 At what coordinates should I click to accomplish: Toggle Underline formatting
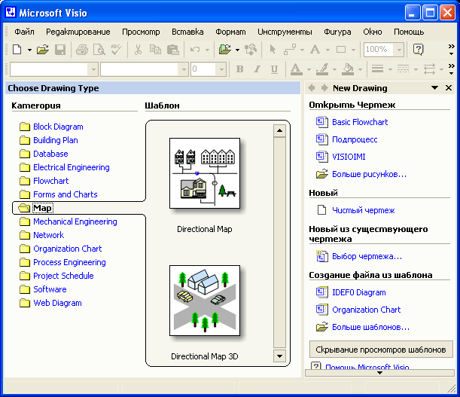(x=274, y=69)
